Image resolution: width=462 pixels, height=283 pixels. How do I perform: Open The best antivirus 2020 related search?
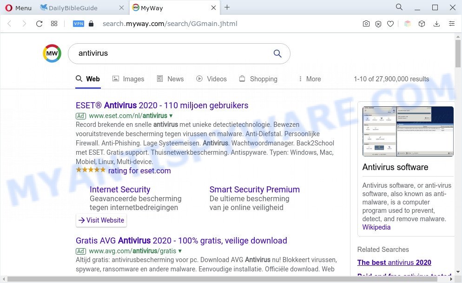click(394, 263)
